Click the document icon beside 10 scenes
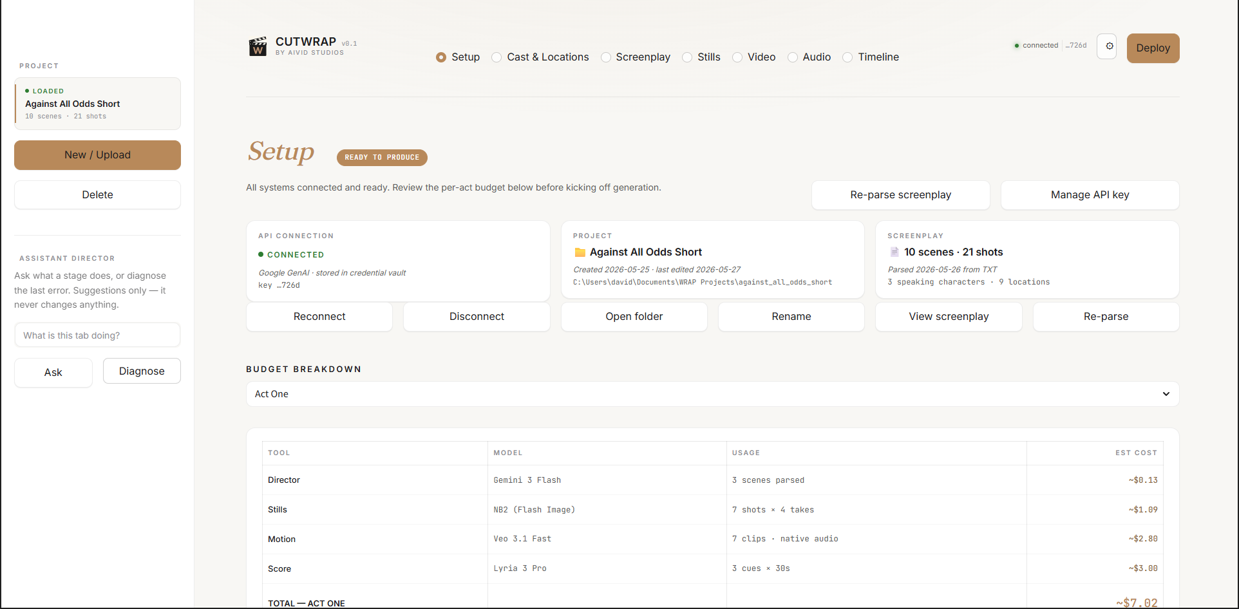The width and height of the screenshot is (1239, 609). pos(894,252)
